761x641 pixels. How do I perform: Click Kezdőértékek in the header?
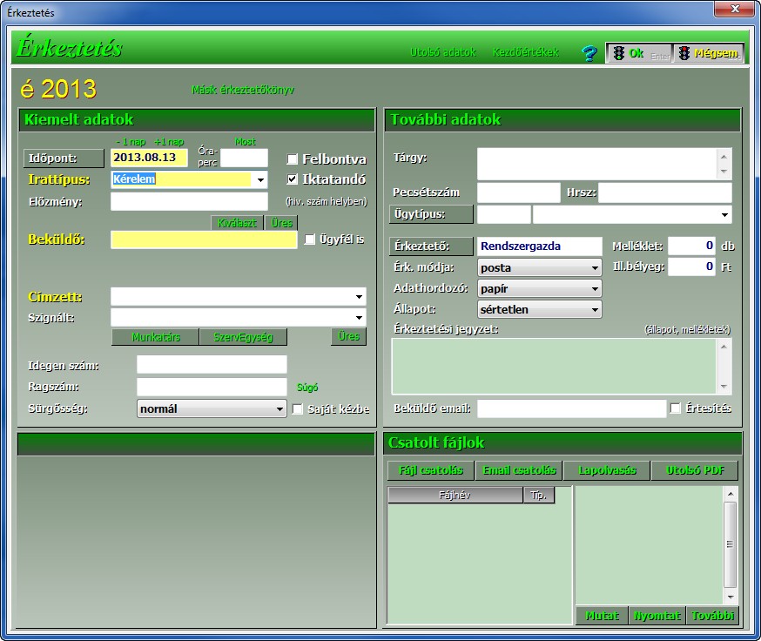pyautogui.click(x=526, y=52)
